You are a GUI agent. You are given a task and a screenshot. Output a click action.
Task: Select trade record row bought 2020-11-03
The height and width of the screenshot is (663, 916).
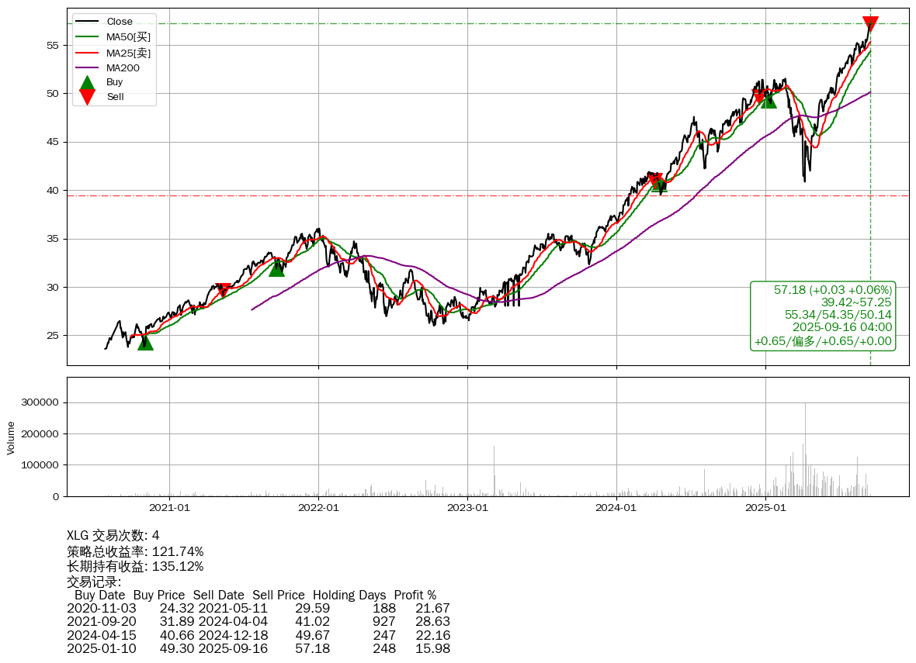coord(258,609)
